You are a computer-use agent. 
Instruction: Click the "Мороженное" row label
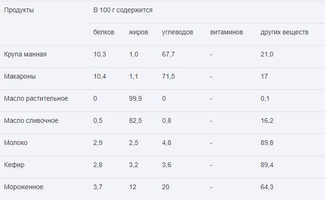[24, 187]
